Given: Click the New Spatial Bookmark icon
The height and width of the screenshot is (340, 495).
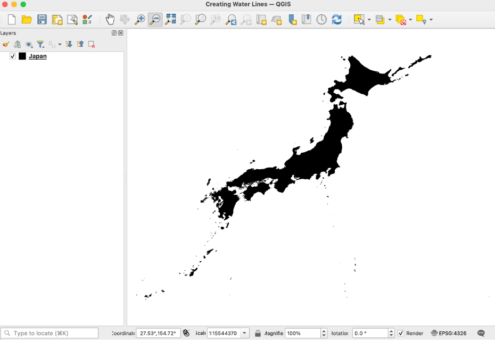Looking at the screenshot, I should (292, 20).
